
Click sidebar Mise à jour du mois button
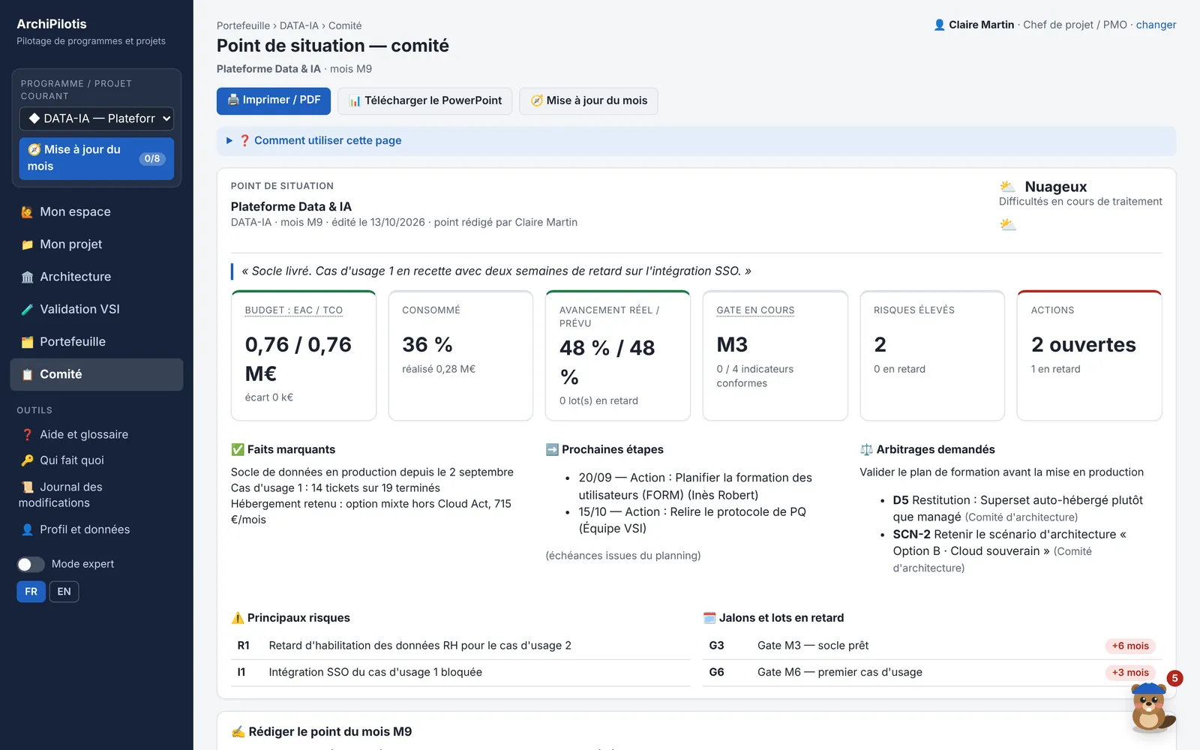[97, 158]
